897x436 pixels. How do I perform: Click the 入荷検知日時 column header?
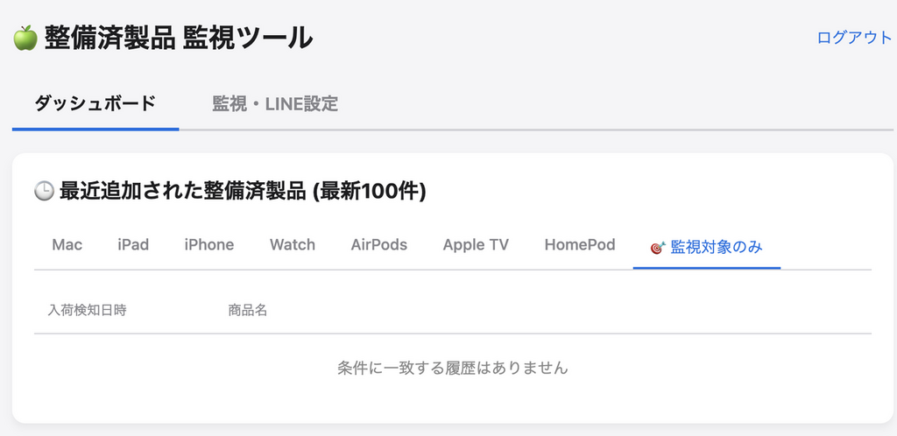click(x=88, y=310)
